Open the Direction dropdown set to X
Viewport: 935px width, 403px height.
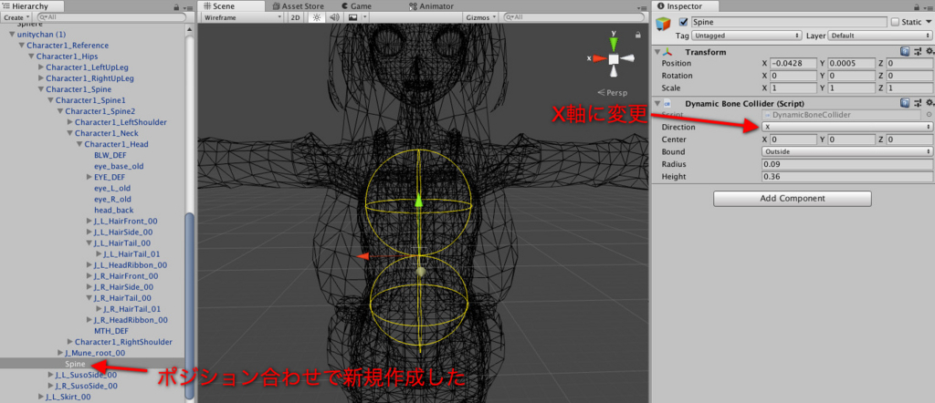point(846,127)
